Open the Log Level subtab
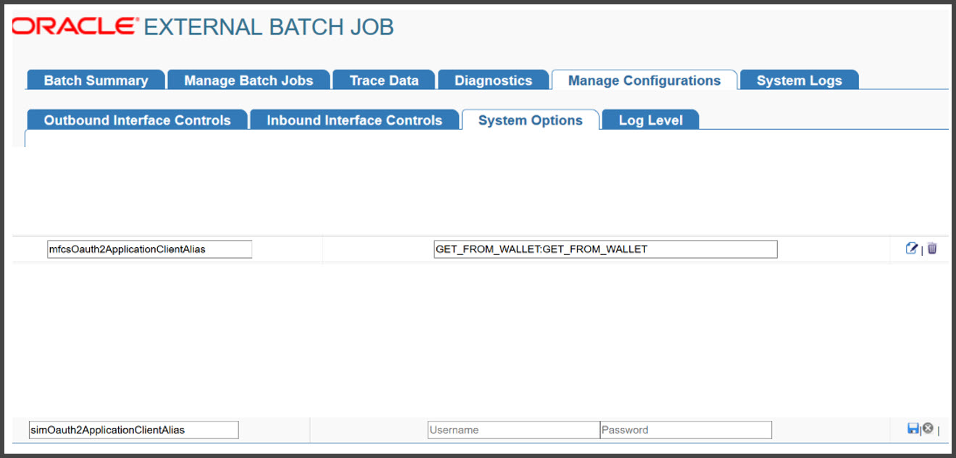Screen dimensions: 956x458 pos(650,120)
